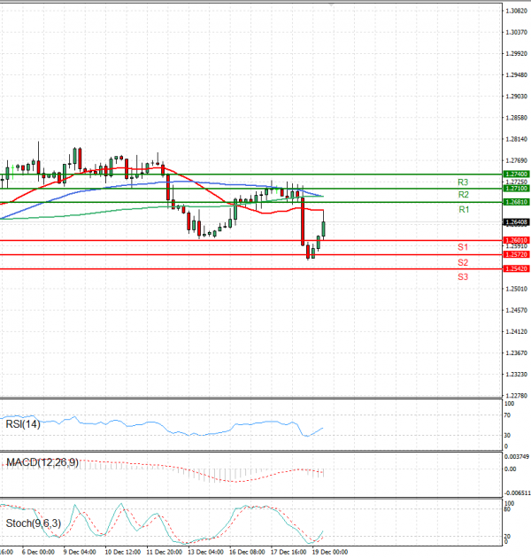
Task: Click the 1.25720 support price tag
Action: (x=517, y=255)
